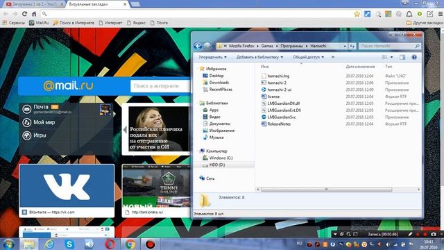444x250 pixels.
Task: Select Downloads in navigation pane
Action: tap(219, 82)
